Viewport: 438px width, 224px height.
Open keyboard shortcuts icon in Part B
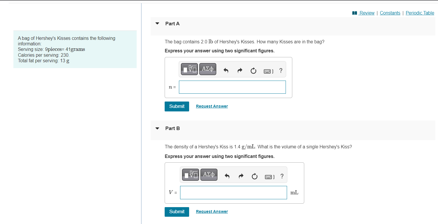click(269, 176)
